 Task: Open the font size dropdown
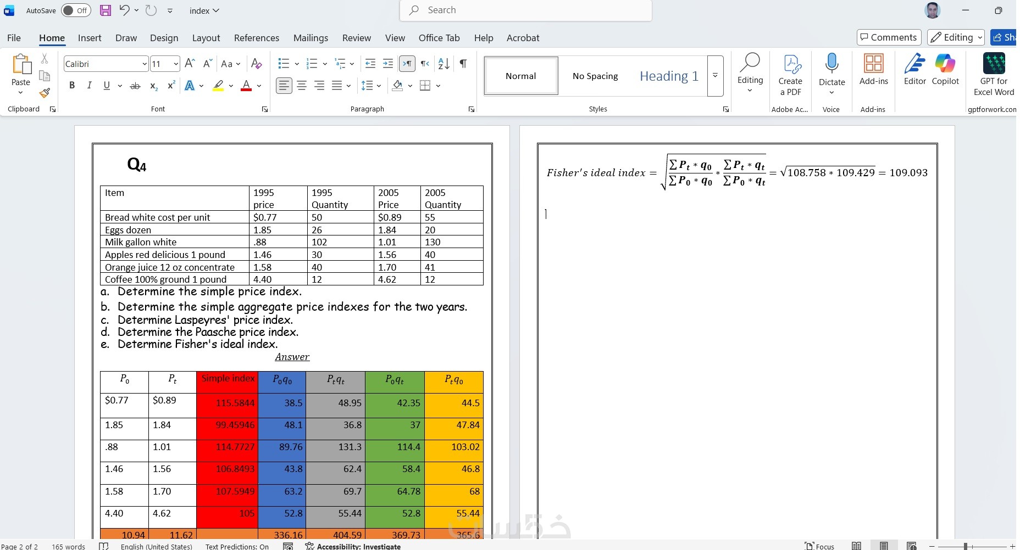coord(176,64)
